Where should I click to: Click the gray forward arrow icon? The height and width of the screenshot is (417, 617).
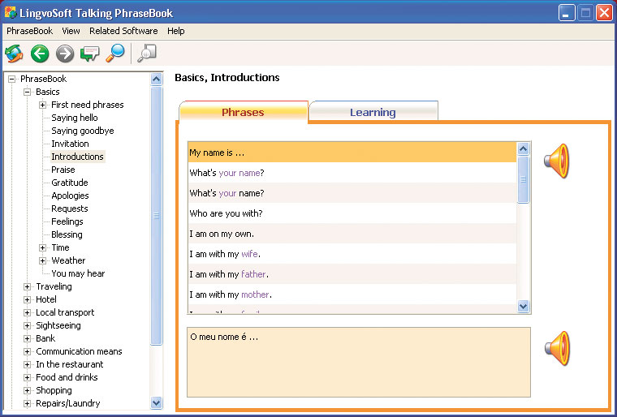pos(65,54)
